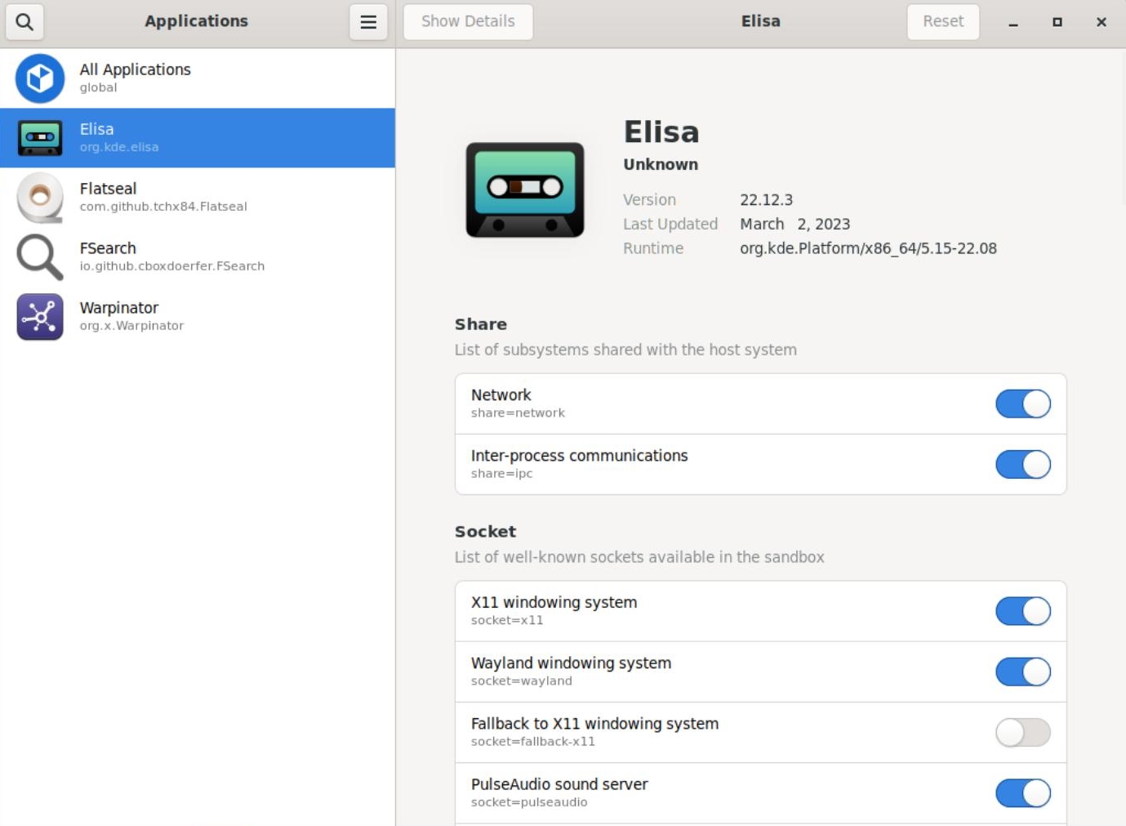This screenshot has width=1126, height=826.
Task: Open the search magnifier icon button
Action: click(x=24, y=22)
